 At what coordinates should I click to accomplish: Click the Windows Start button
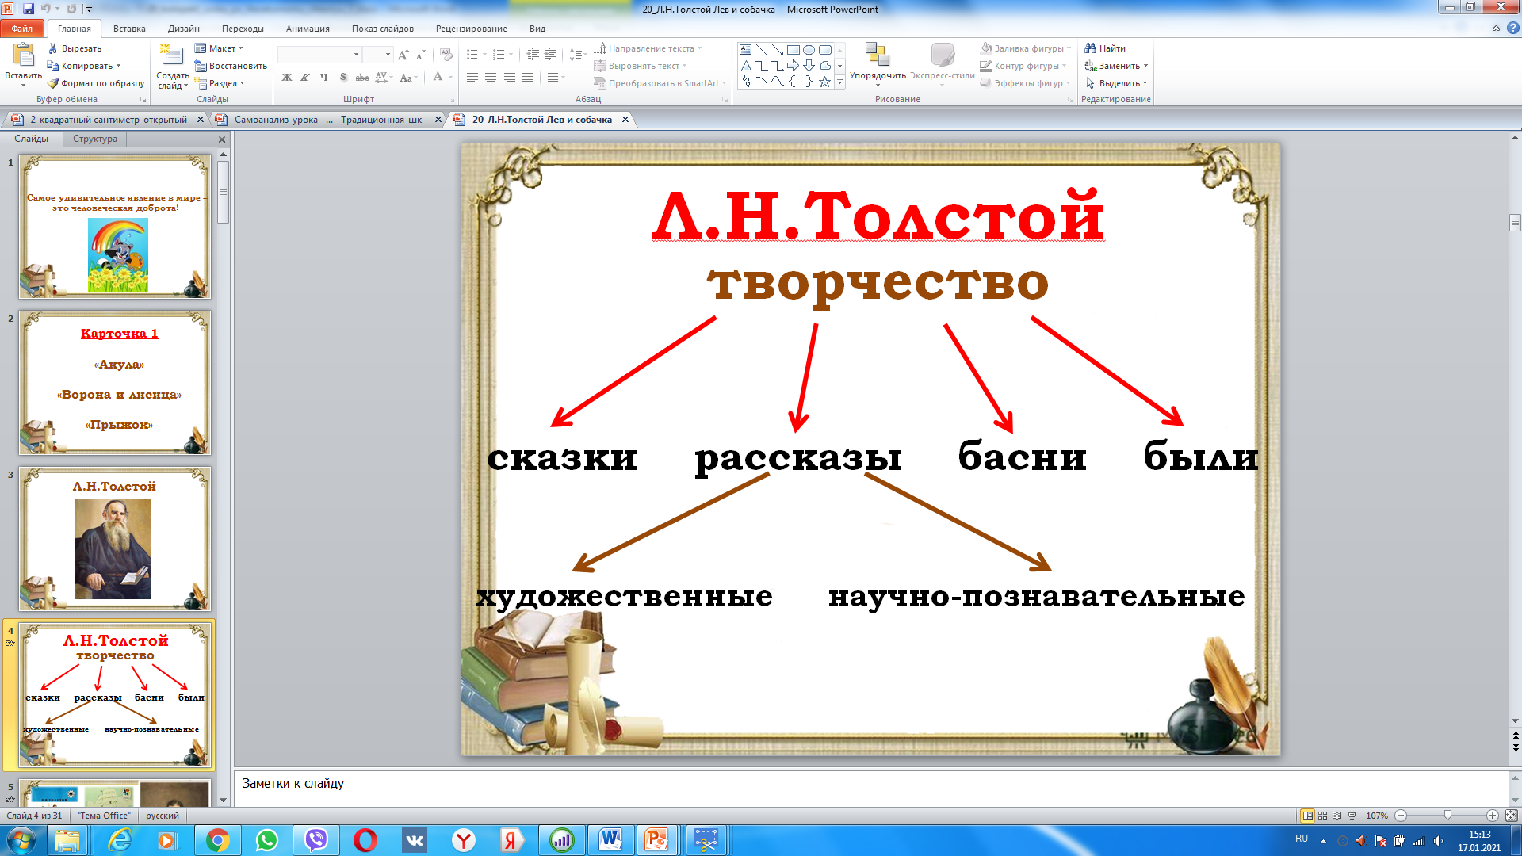click(x=21, y=840)
